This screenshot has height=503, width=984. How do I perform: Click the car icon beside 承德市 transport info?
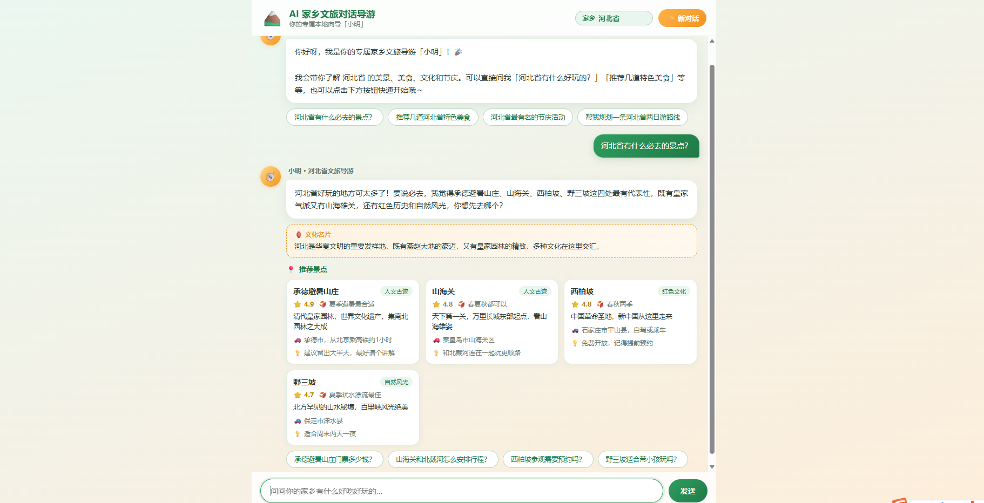tap(298, 340)
